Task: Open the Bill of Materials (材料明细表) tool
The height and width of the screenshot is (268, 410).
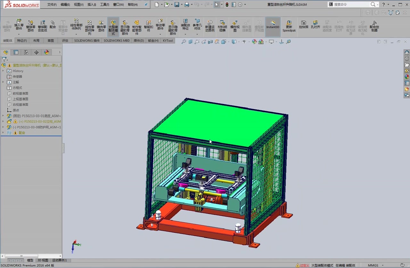Action: pyautogui.click(x=222, y=26)
